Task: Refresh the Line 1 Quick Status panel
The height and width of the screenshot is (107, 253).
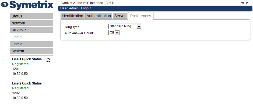Action: [x=48, y=60]
